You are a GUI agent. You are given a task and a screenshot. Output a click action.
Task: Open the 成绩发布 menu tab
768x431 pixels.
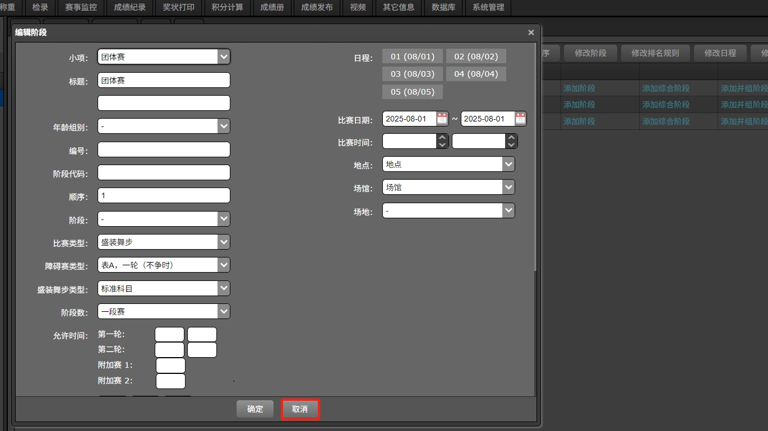pyautogui.click(x=317, y=7)
